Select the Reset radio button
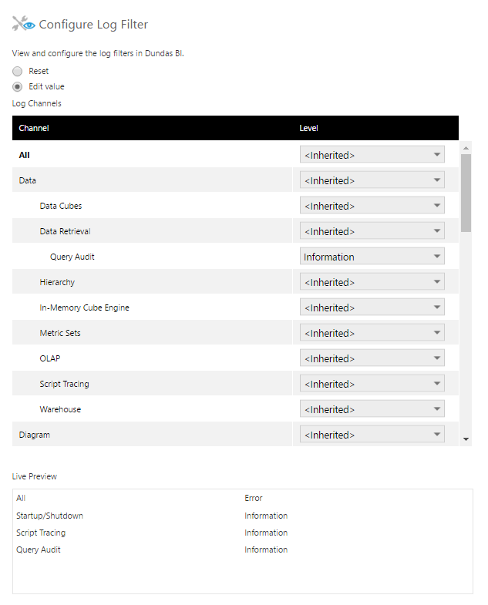The image size is (488, 605). coord(18,71)
